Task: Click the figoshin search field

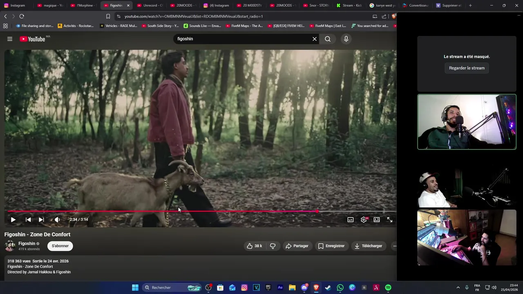Action: [243, 39]
